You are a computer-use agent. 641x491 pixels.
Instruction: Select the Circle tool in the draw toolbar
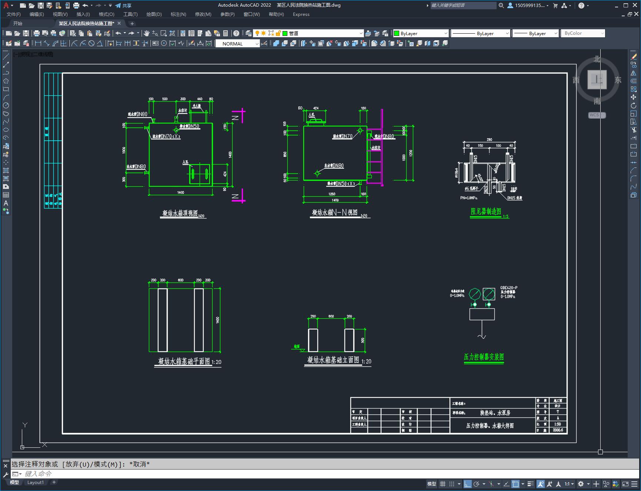pos(6,106)
